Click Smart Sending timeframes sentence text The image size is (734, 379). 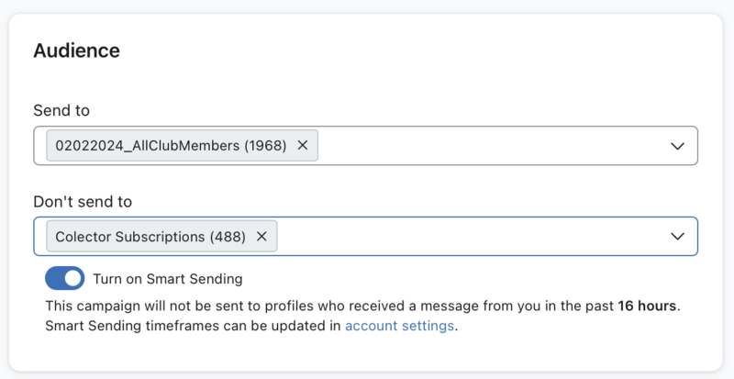183,325
